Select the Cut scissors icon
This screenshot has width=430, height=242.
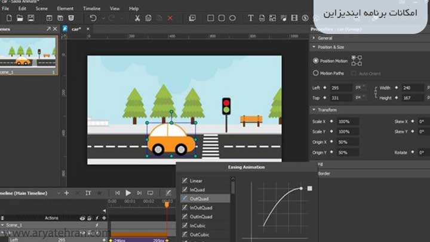click(x=137, y=18)
